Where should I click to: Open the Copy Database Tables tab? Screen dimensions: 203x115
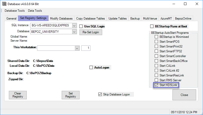[x=90, y=19]
